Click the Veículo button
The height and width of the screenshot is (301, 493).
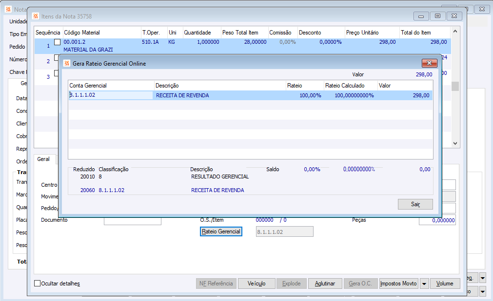(x=256, y=283)
